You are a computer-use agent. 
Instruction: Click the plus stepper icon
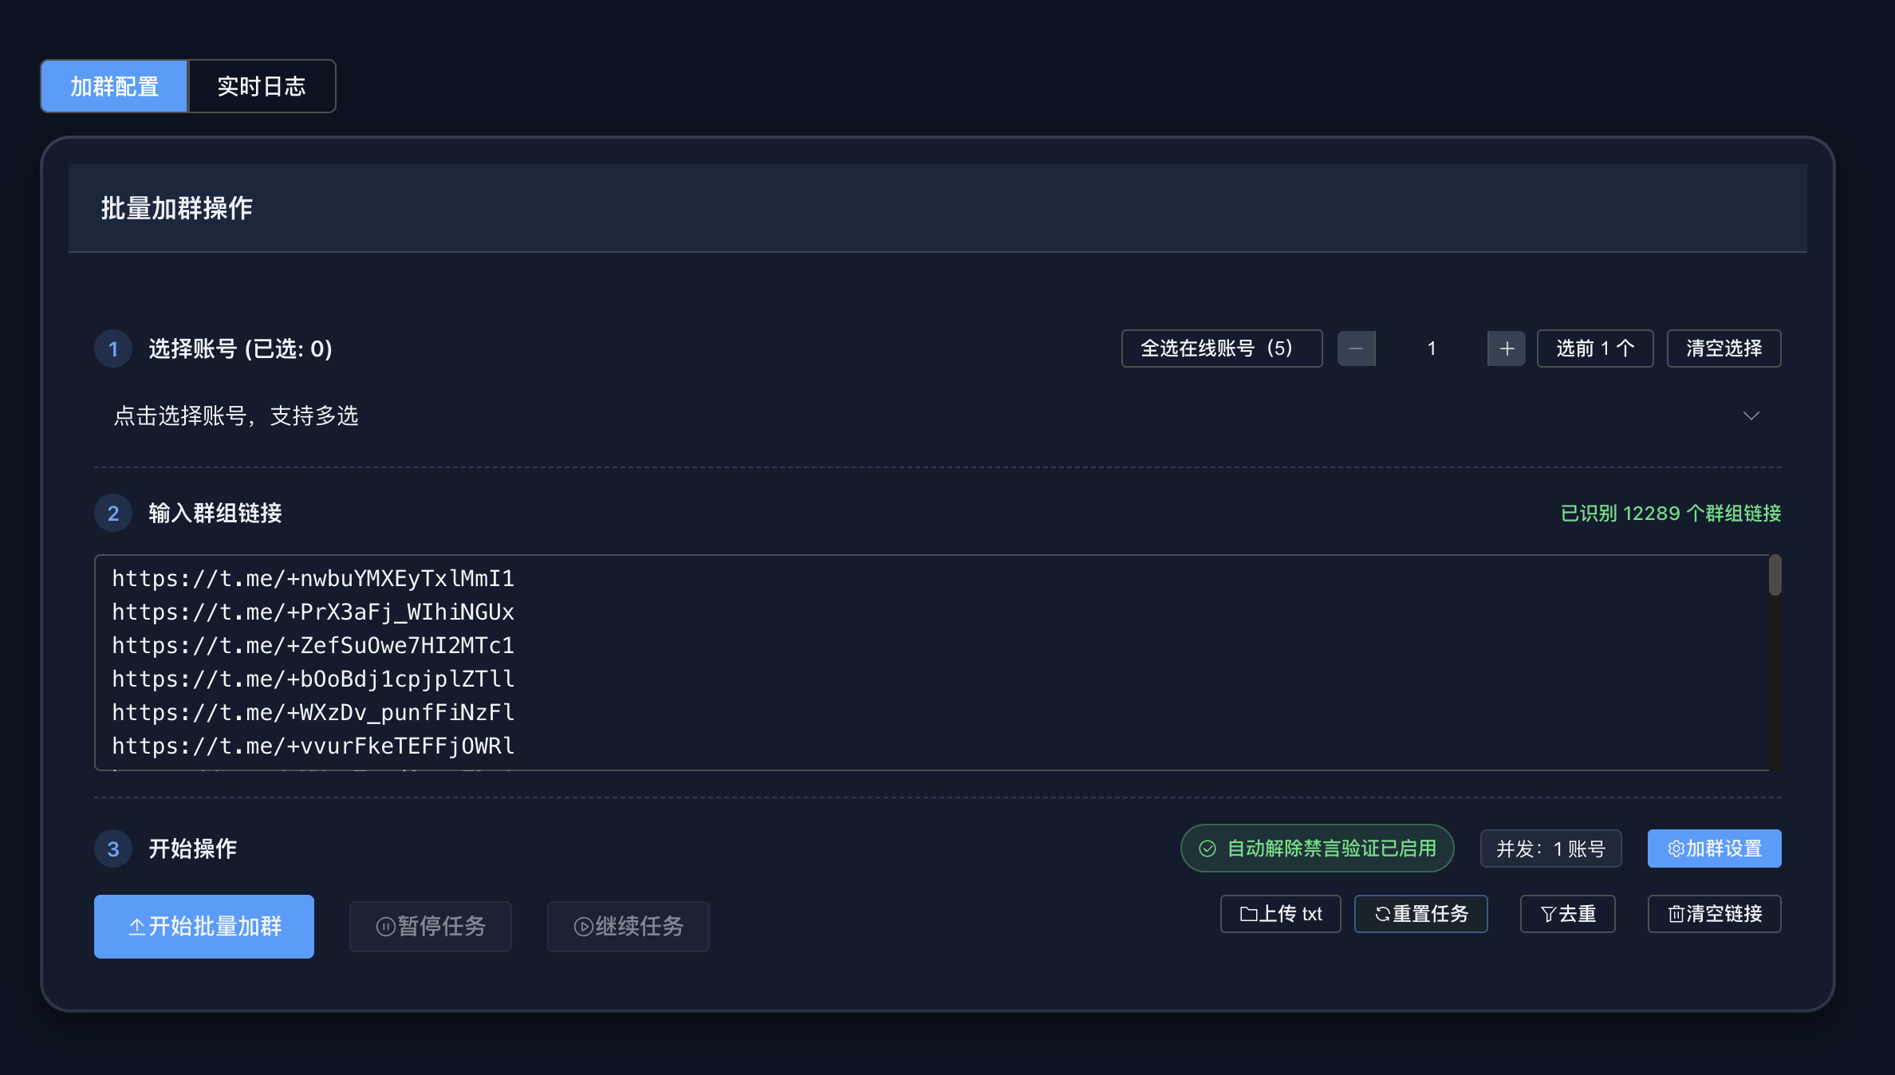(1507, 348)
